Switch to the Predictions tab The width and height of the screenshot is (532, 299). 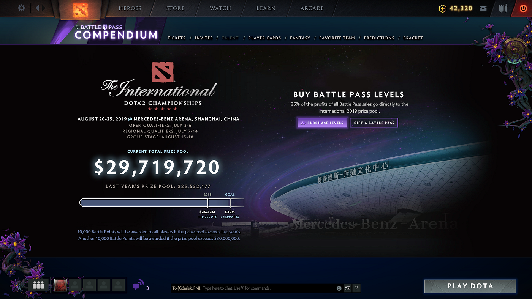pyautogui.click(x=379, y=38)
